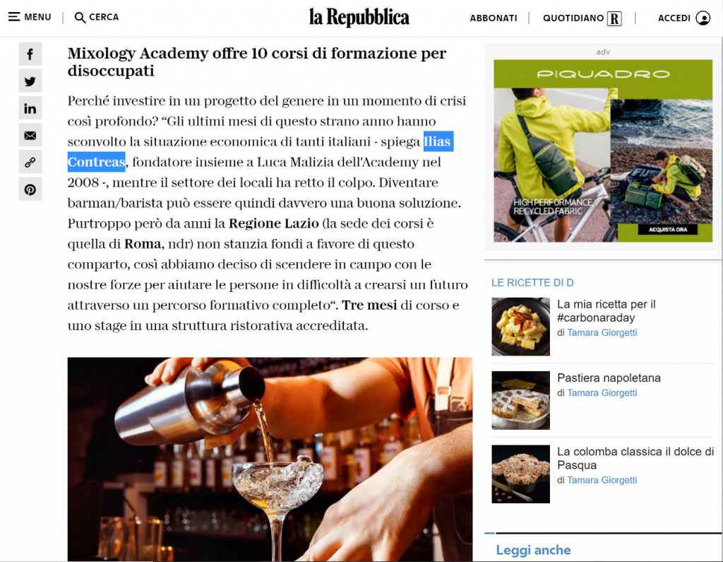The image size is (723, 562).
Task: Click the R badge icon beside QUOTIDIANO
Action: click(x=615, y=18)
